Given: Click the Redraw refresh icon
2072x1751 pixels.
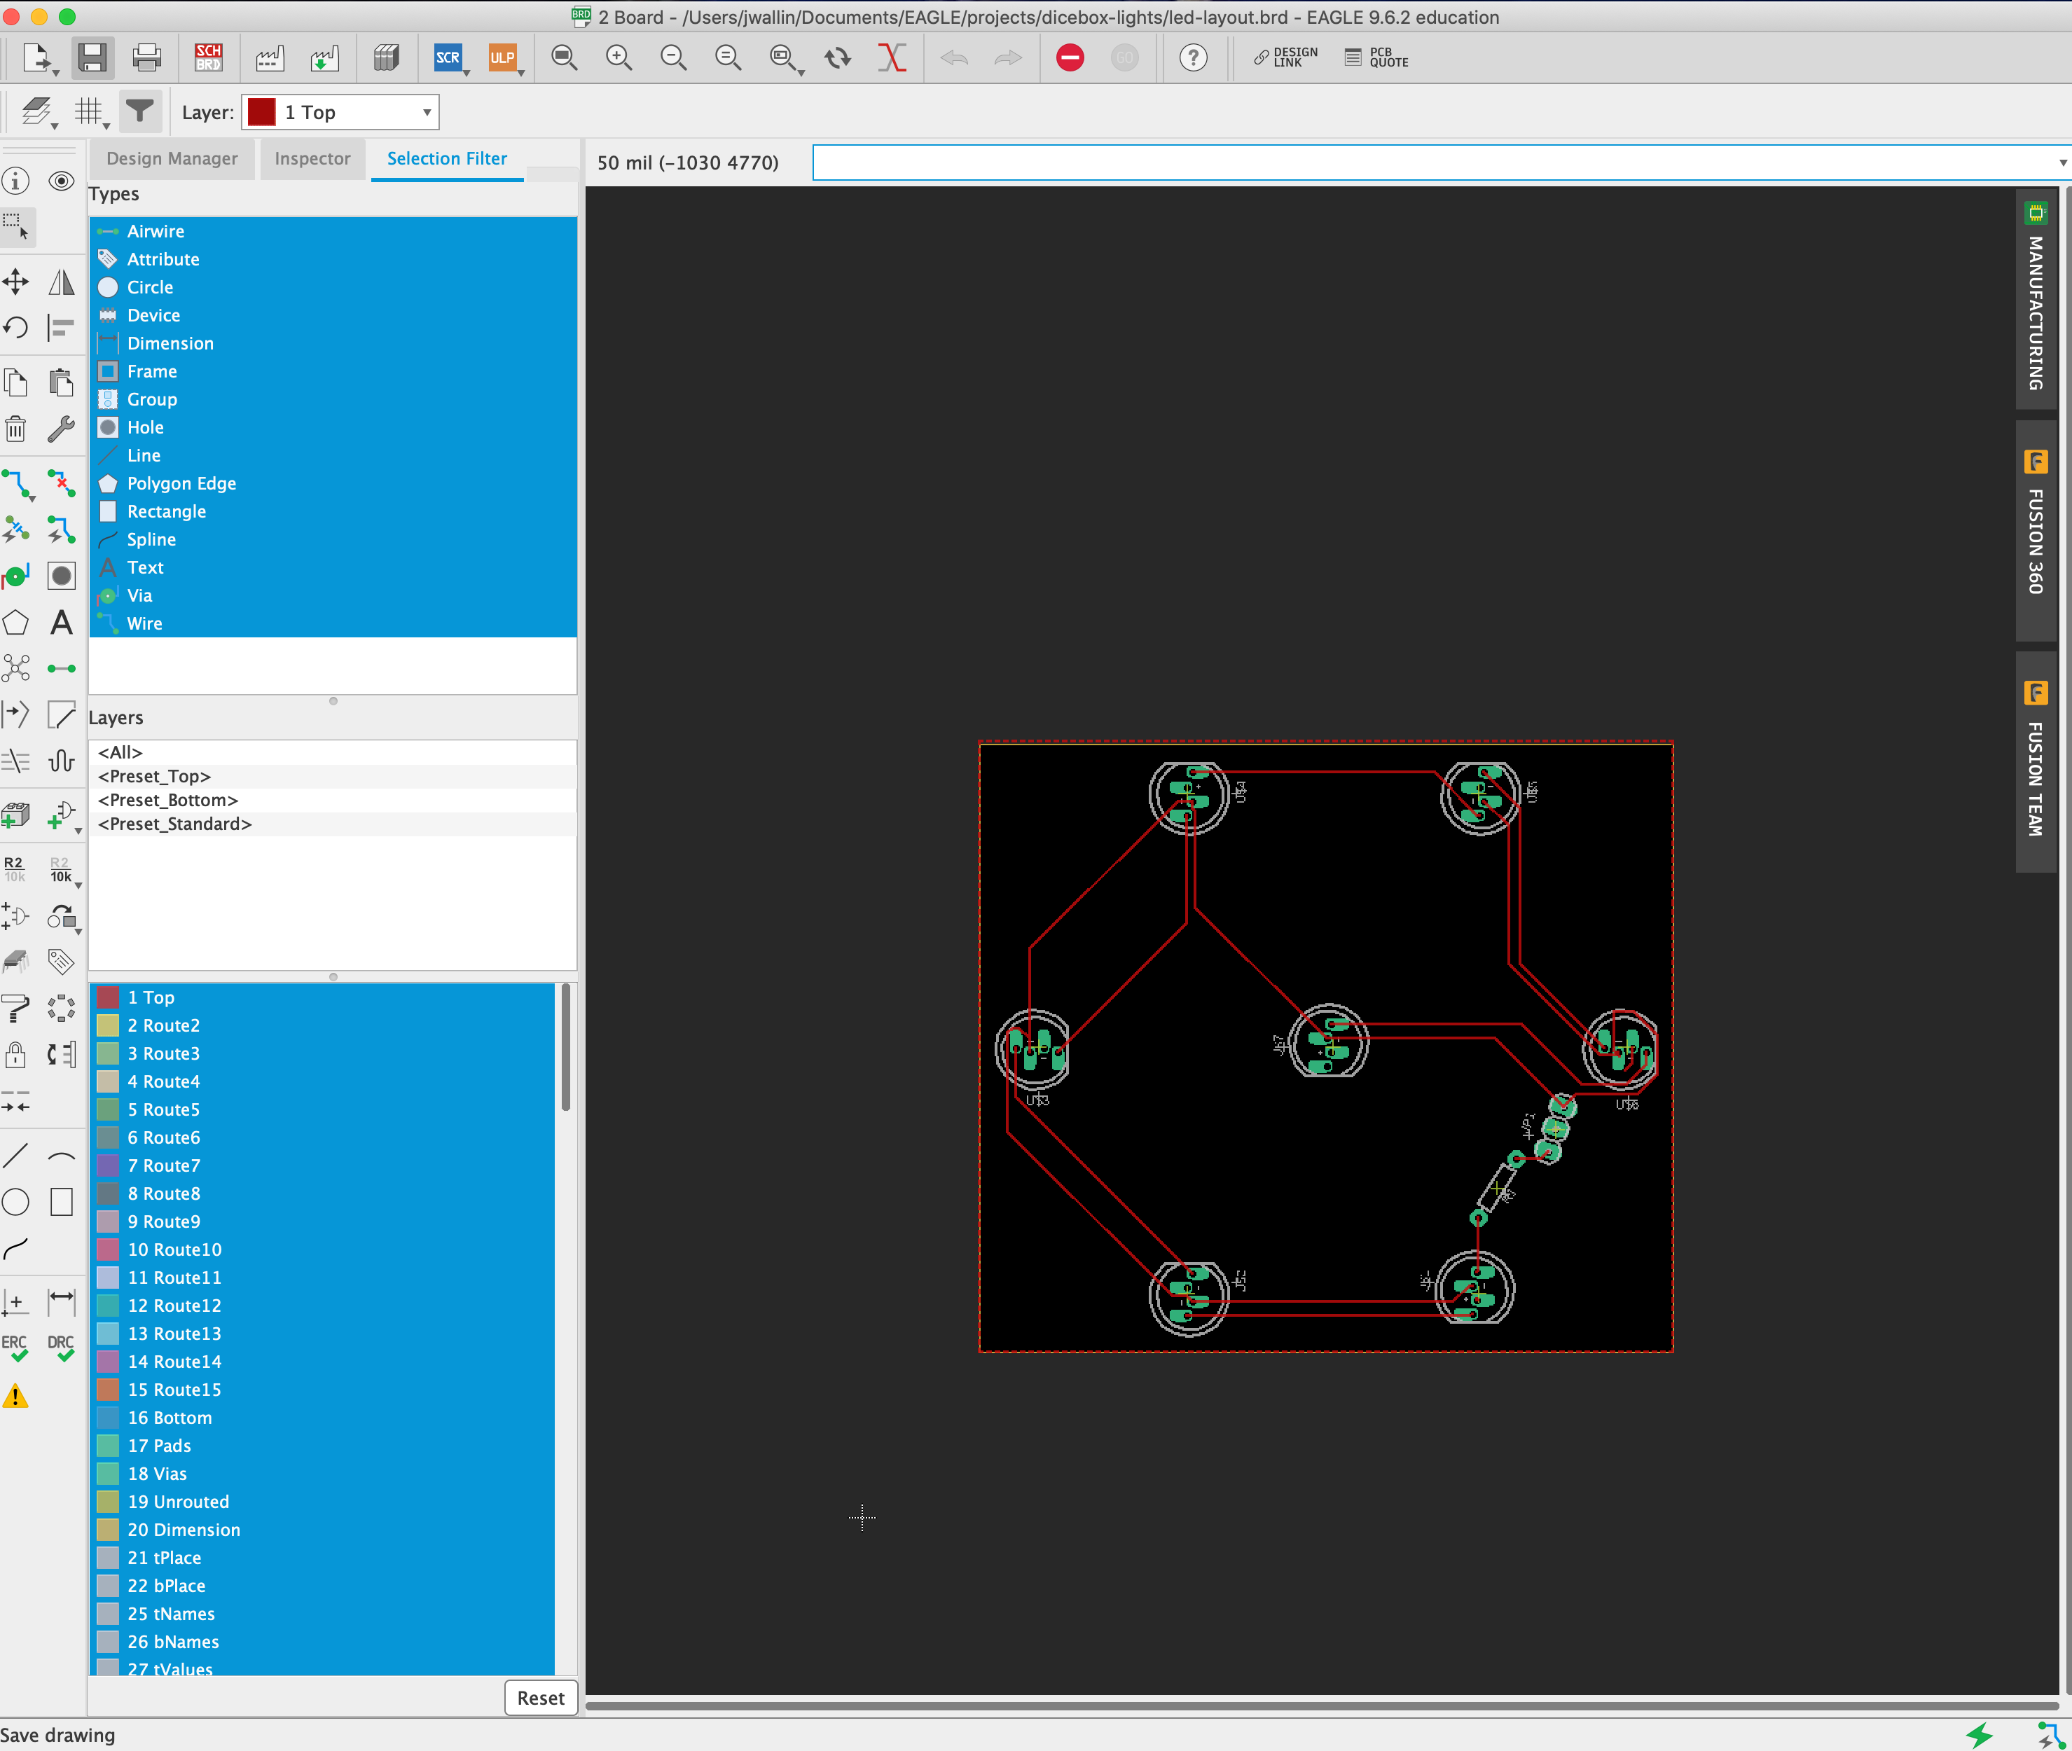Looking at the screenshot, I should click(838, 57).
